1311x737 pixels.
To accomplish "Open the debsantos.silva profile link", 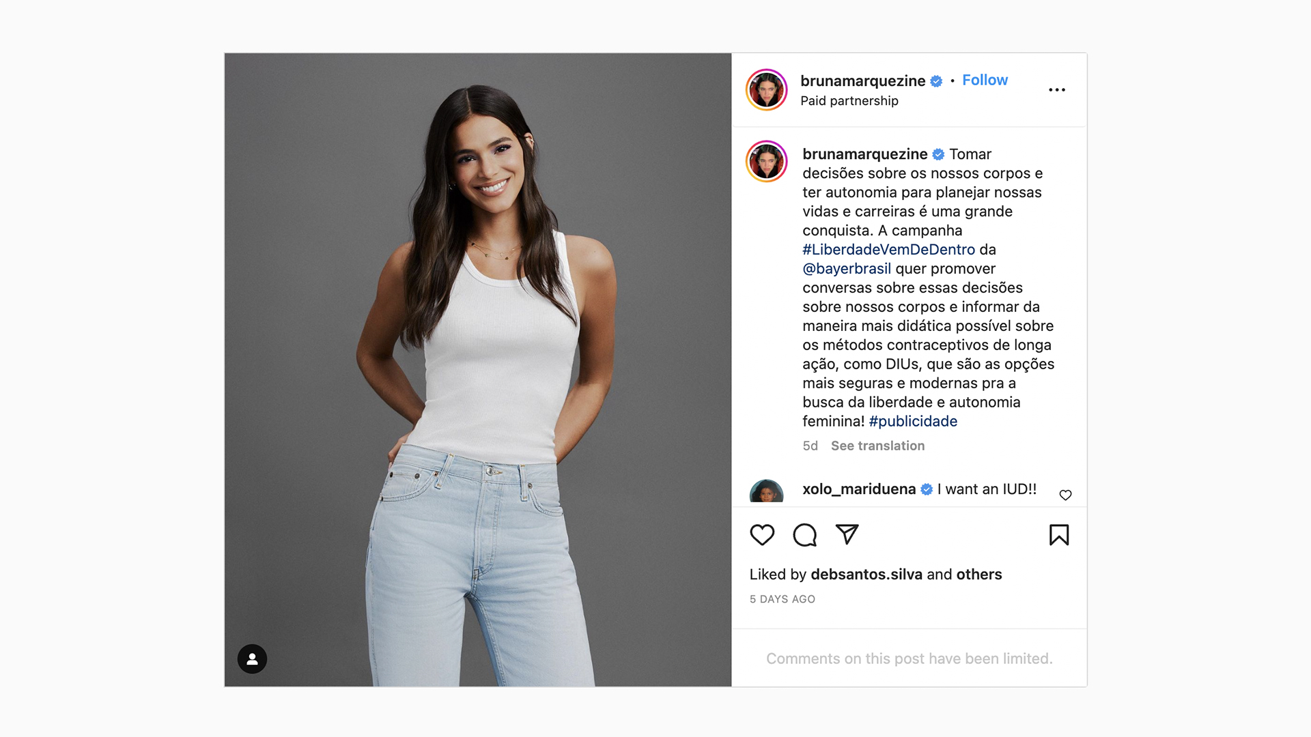I will (x=866, y=575).
